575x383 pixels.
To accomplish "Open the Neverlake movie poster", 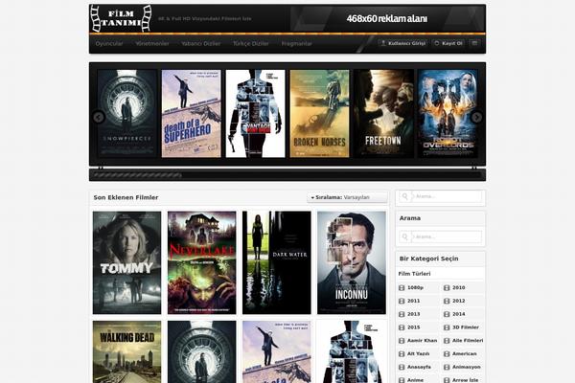I will 201,262.
